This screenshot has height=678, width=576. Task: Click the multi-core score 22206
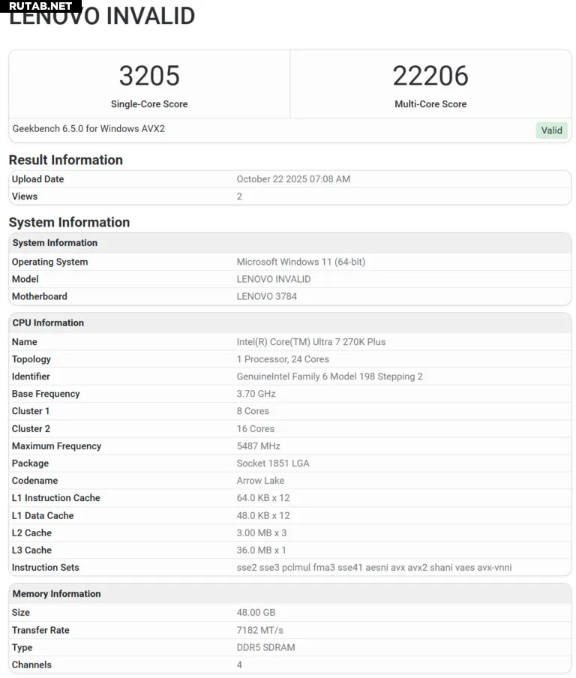click(430, 76)
